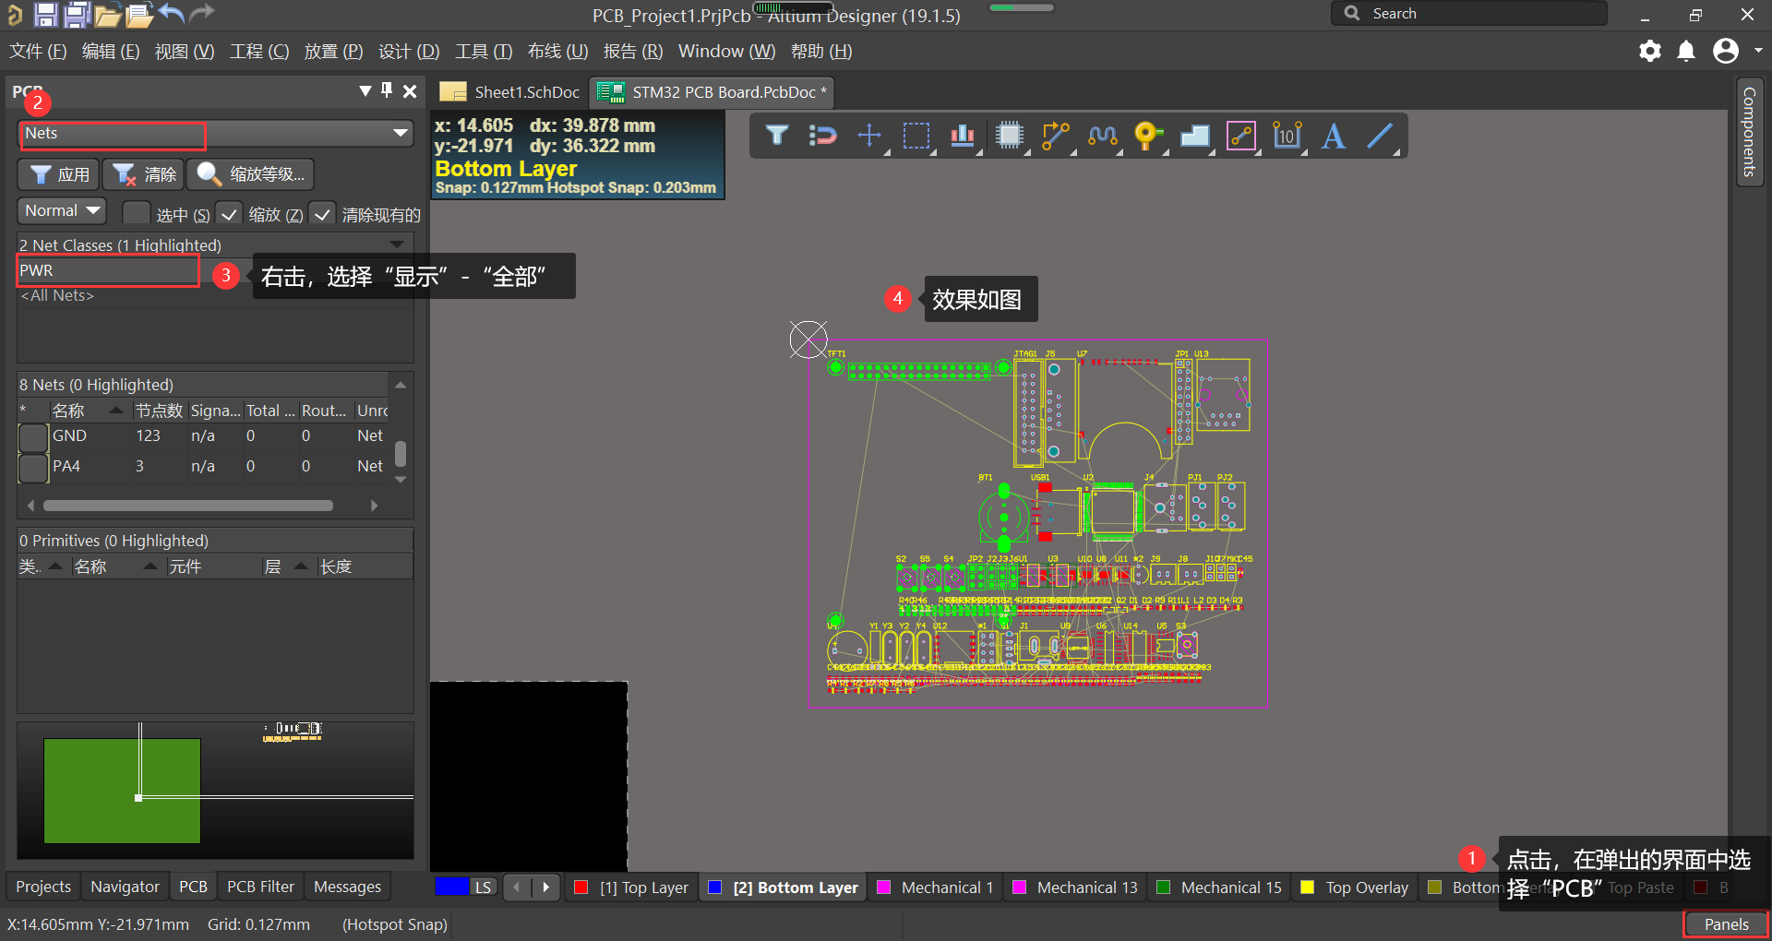
Task: Click the Search field in title bar
Action: pyautogui.click(x=1468, y=13)
